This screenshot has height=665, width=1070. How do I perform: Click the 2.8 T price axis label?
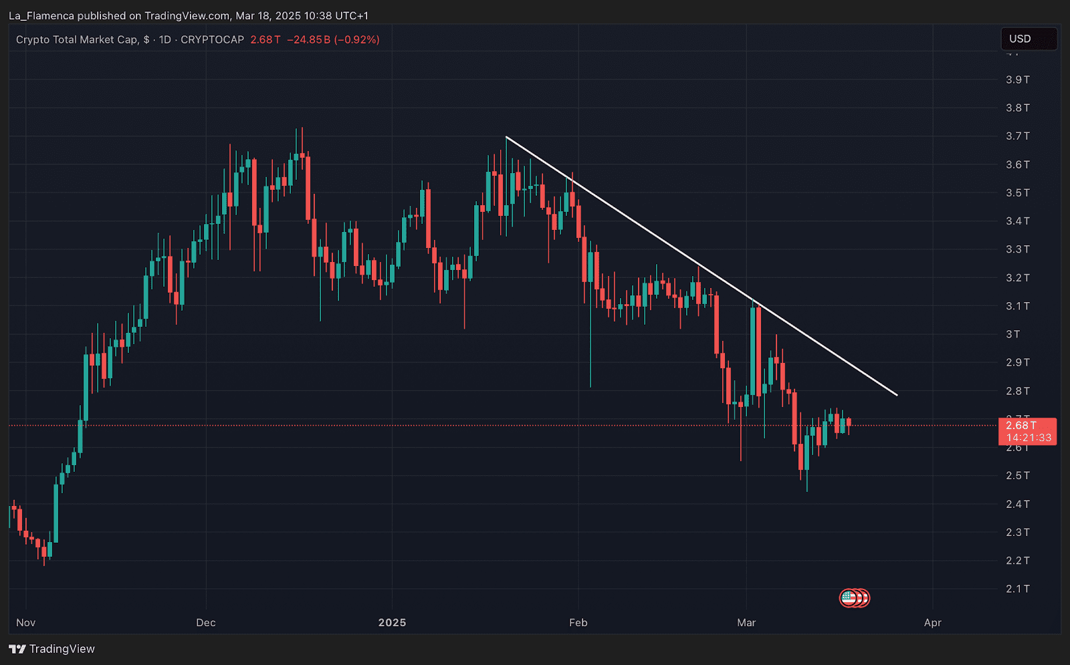pos(1018,391)
